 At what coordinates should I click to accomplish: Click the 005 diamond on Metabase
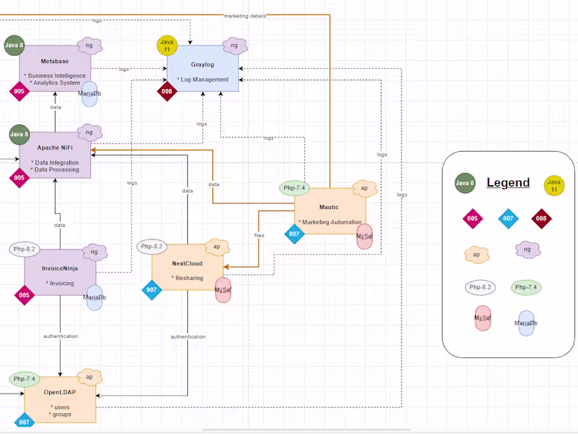pos(20,91)
